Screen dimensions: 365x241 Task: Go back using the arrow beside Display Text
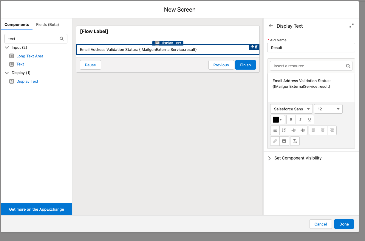coord(271,26)
